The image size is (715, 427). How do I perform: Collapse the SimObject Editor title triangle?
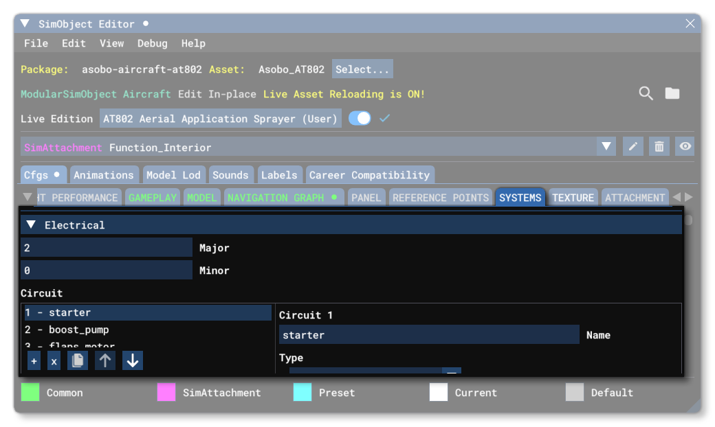(24, 23)
